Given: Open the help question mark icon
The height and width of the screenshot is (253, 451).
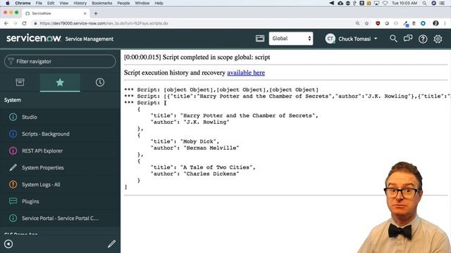Looking at the screenshot, I should [x=423, y=39].
